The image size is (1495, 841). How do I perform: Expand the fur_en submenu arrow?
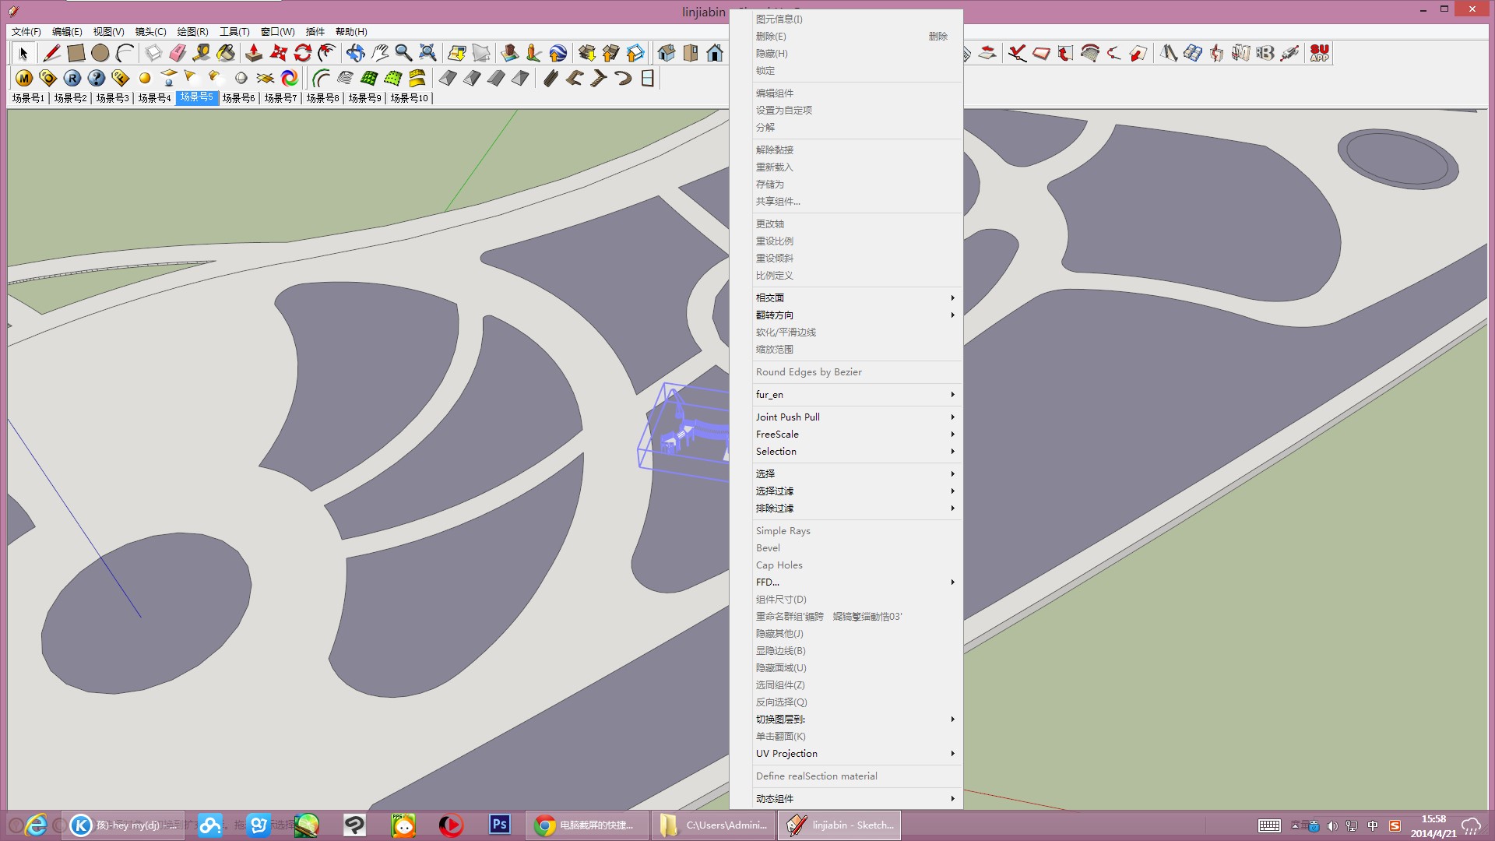(x=952, y=395)
